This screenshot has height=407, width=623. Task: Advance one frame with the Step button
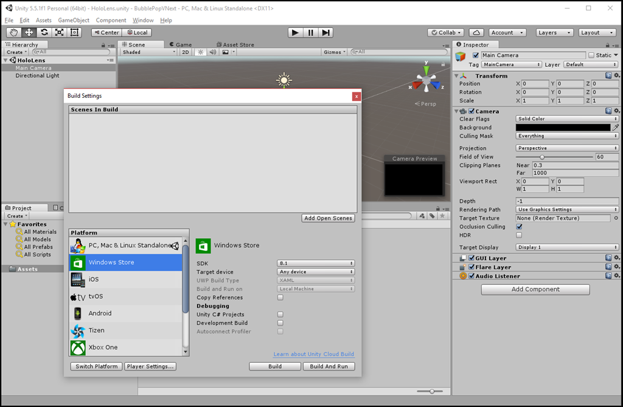point(325,33)
